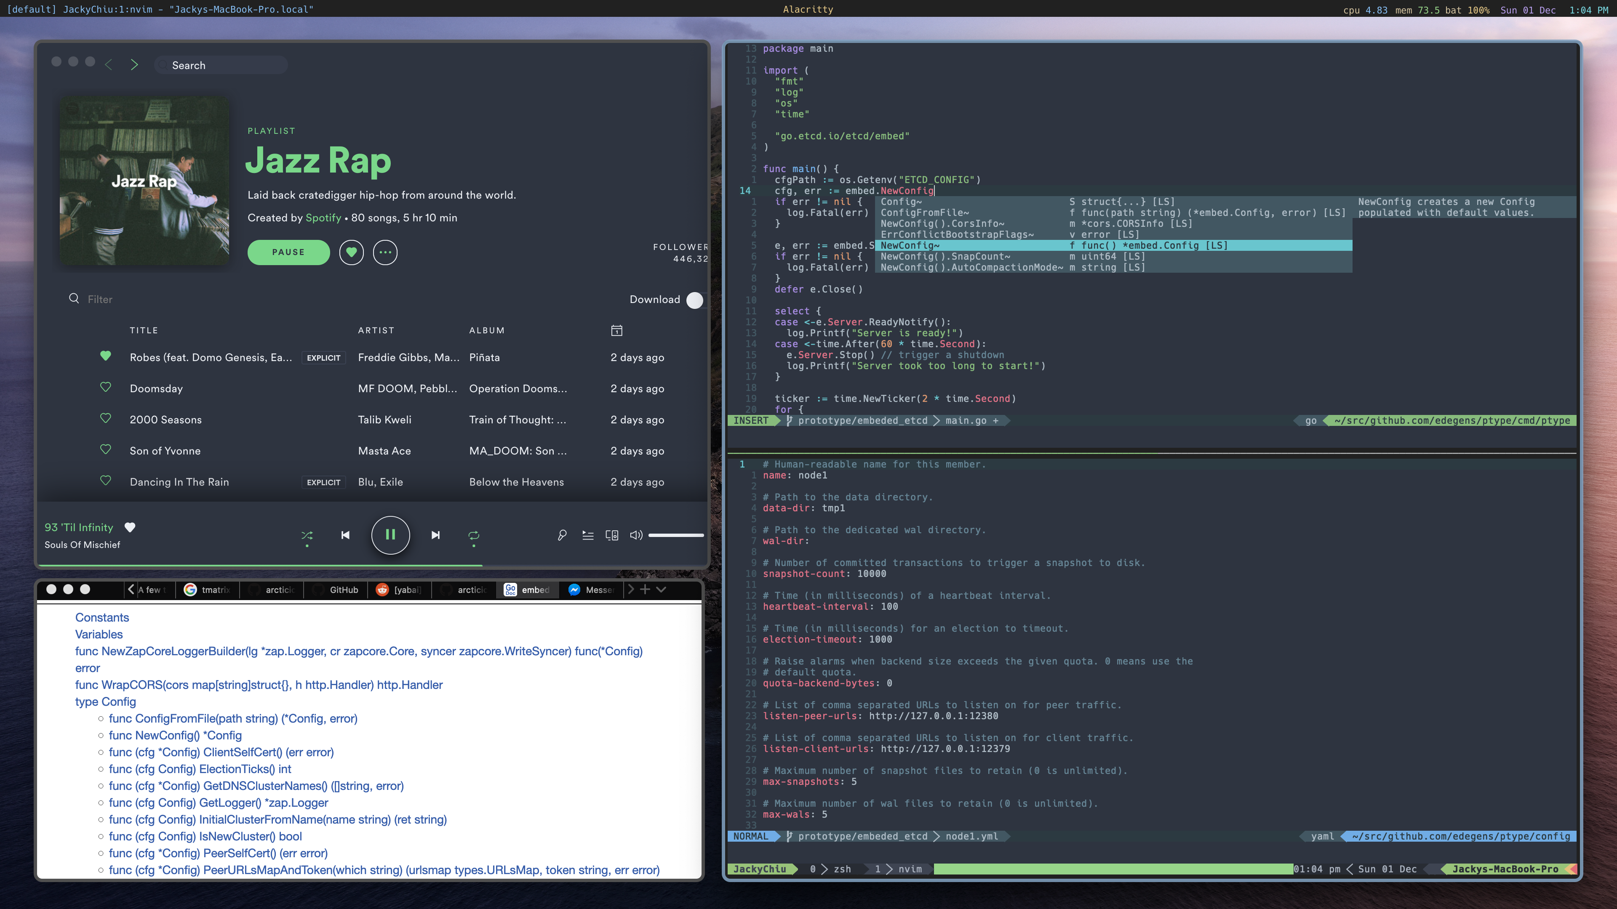Open the playlist more options menu

click(385, 252)
